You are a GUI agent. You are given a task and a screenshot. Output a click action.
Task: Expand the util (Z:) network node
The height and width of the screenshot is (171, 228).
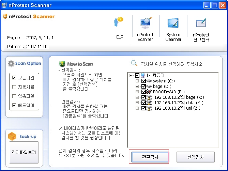point(137,108)
